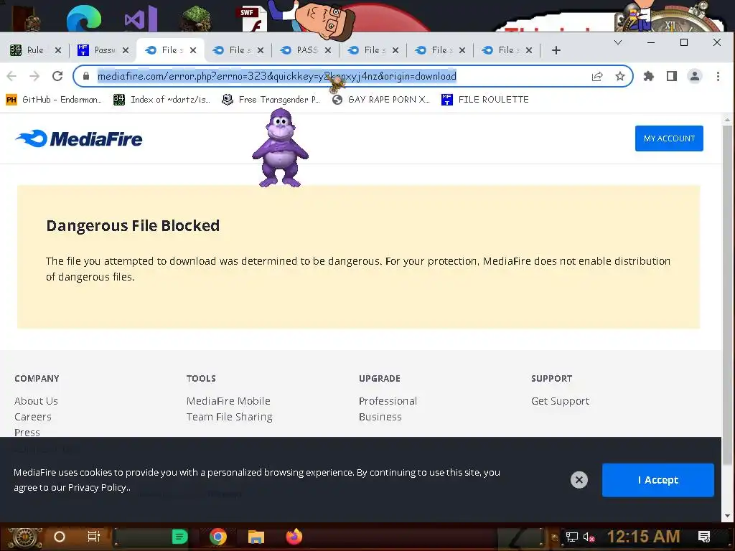Open the Press footer link
Screen dimensions: 735x551
pyautogui.click(x=27, y=433)
